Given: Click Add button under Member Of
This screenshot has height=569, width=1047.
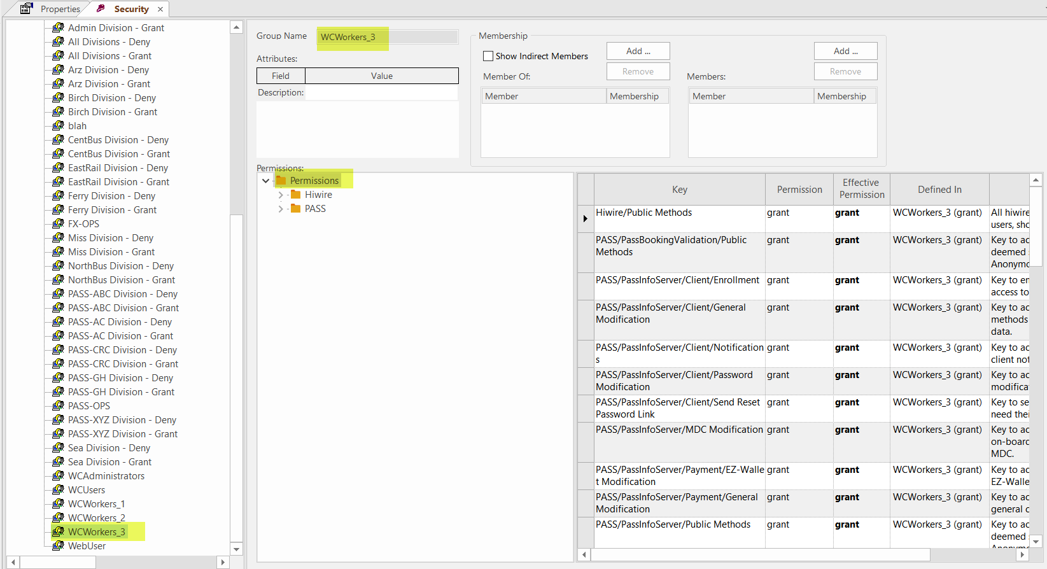Looking at the screenshot, I should 638,51.
